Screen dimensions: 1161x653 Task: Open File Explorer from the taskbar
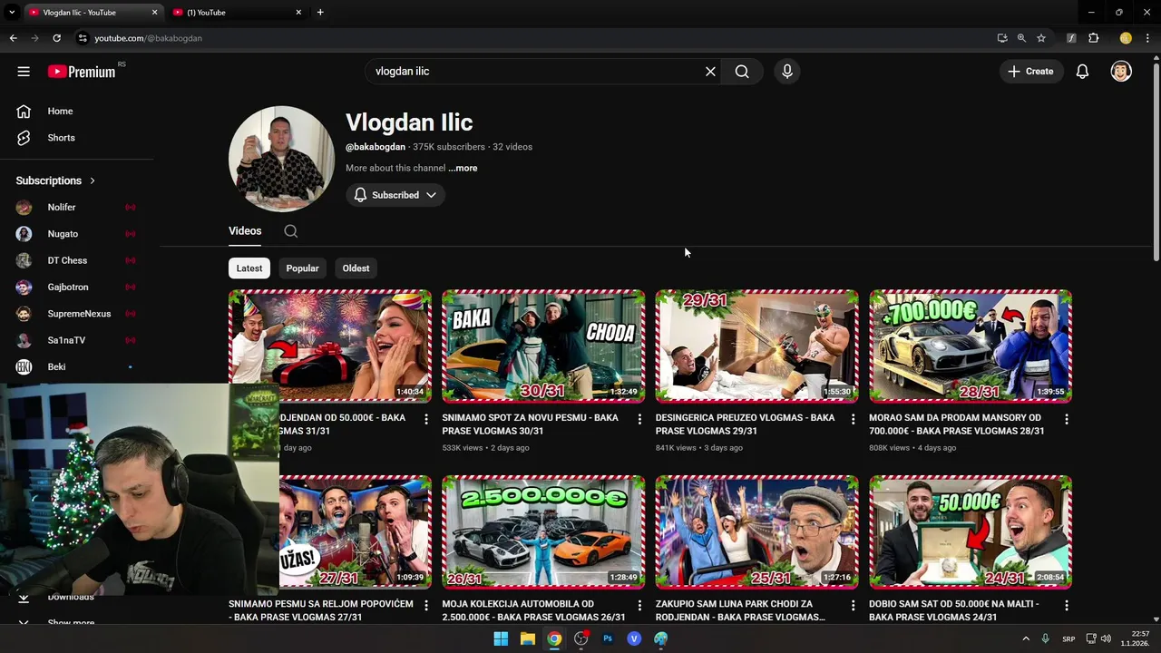click(527, 638)
